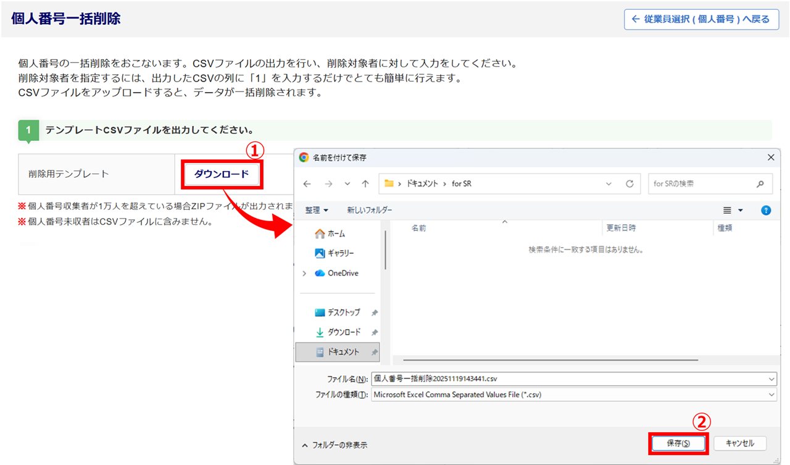The width and height of the screenshot is (790, 465).
Task: Click the ダウンロード template button
Action: coord(222,174)
